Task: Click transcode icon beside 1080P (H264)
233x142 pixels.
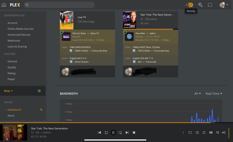Action: click(x=71, y=51)
